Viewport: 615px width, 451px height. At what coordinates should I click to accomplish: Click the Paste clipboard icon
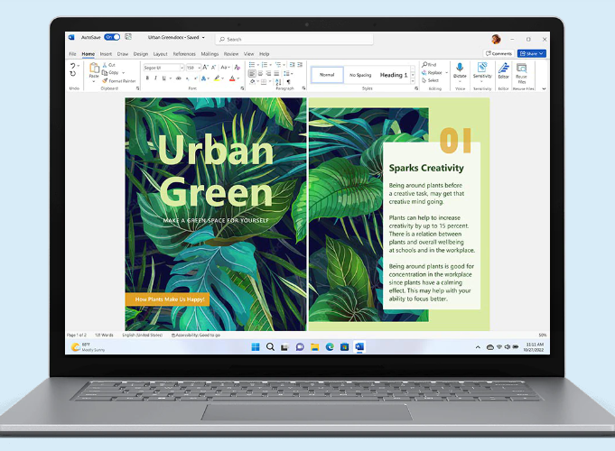(x=93, y=69)
